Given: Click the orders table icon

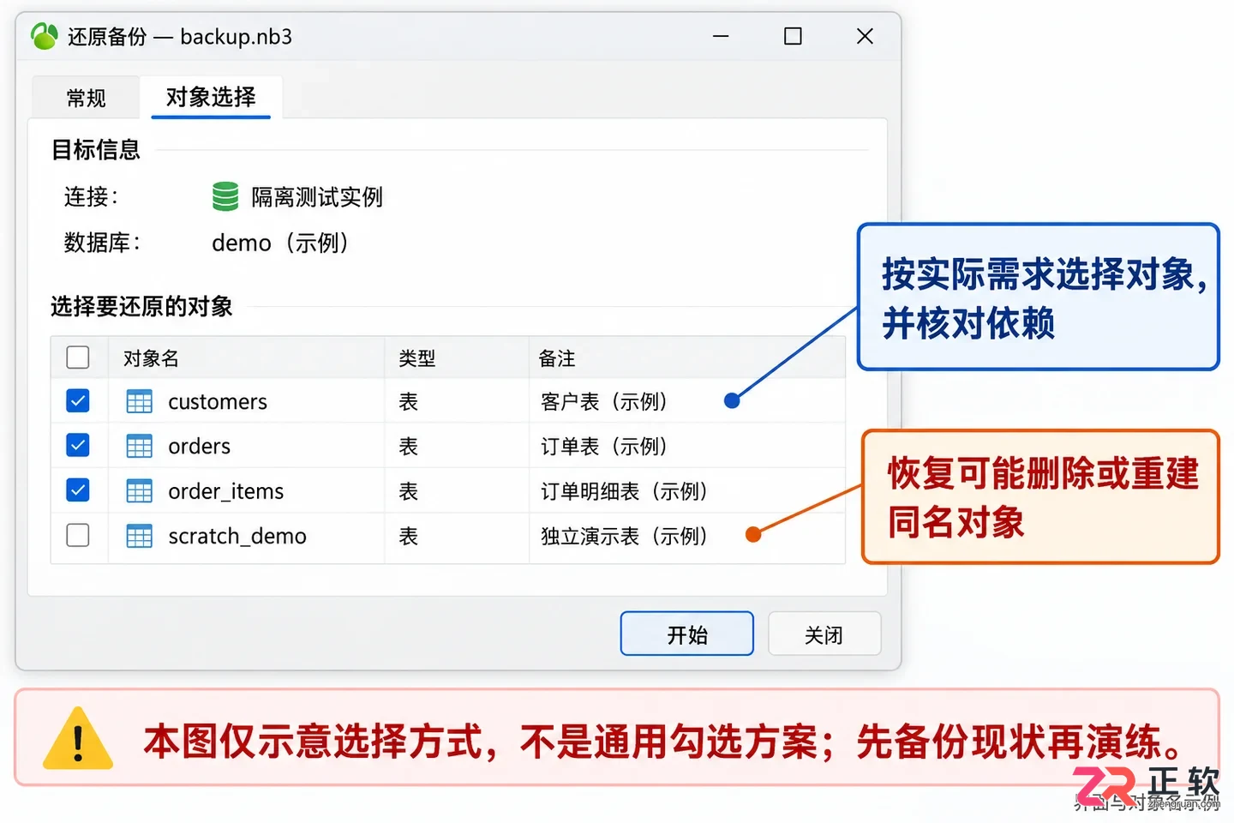Looking at the screenshot, I should (x=140, y=446).
